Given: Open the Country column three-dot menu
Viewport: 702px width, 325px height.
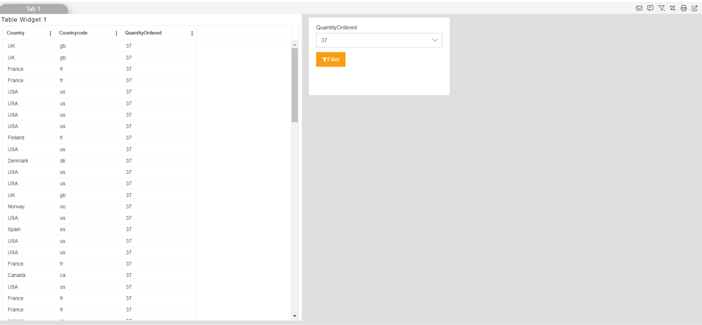Looking at the screenshot, I should point(50,33).
